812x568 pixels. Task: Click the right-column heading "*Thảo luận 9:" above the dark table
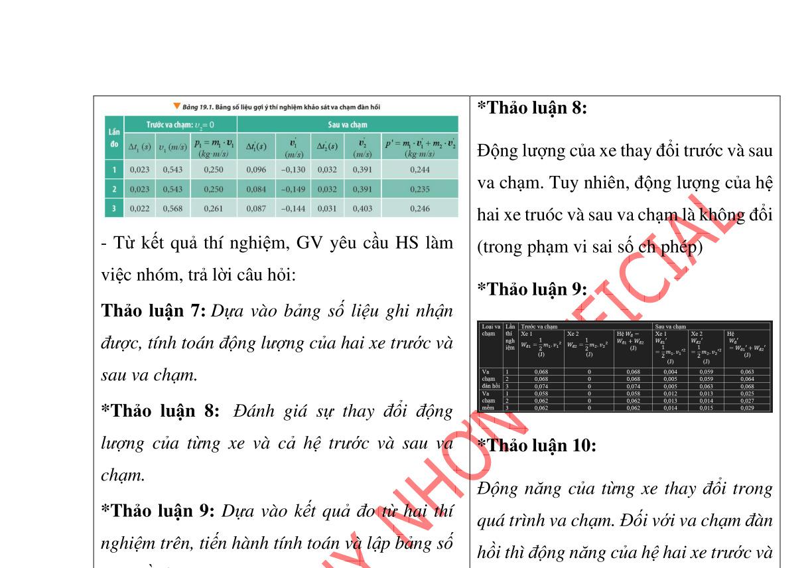pyautogui.click(x=532, y=289)
